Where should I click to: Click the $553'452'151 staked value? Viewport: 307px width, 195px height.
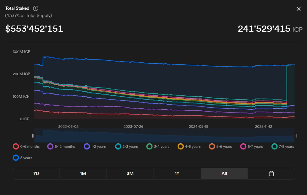(x=34, y=29)
